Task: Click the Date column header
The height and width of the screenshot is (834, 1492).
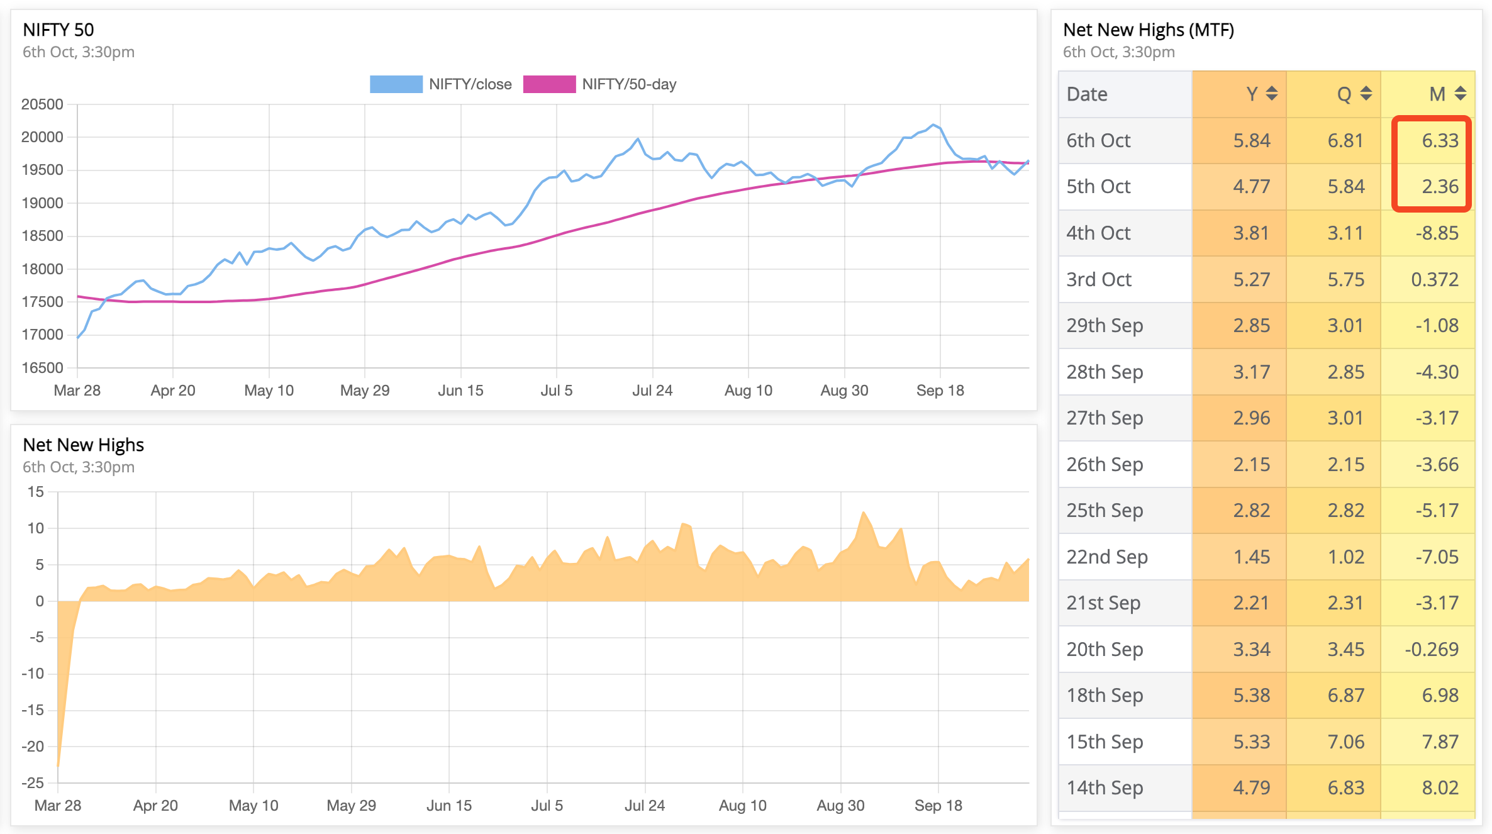Action: pos(1125,94)
